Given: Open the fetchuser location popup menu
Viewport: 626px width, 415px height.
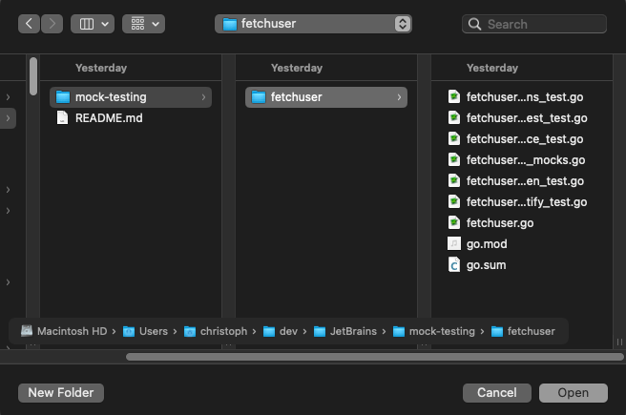Looking at the screenshot, I should pos(313,24).
